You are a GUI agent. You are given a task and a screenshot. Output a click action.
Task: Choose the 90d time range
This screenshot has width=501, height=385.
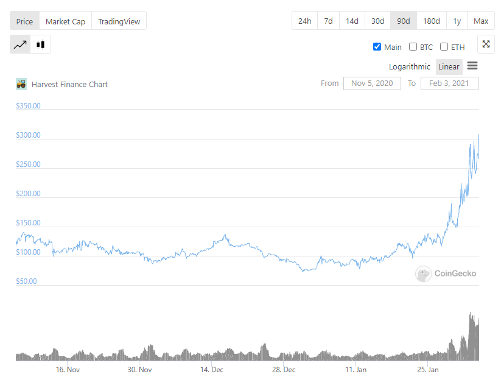[404, 21]
